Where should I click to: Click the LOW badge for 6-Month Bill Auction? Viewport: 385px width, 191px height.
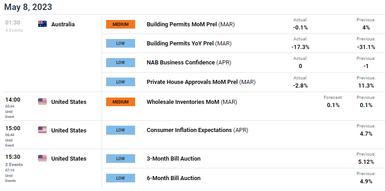(121, 178)
